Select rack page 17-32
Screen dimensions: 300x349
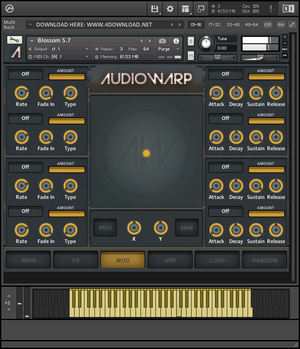click(214, 24)
